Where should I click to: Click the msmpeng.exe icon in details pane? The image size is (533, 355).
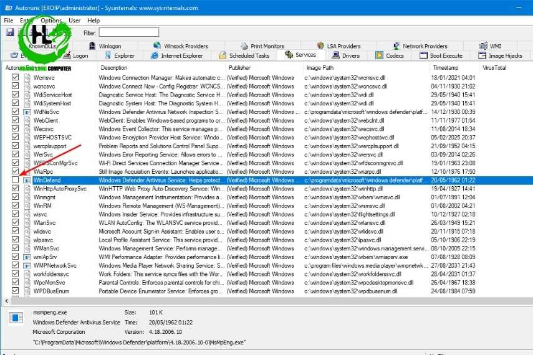pyautogui.click(x=17, y=318)
